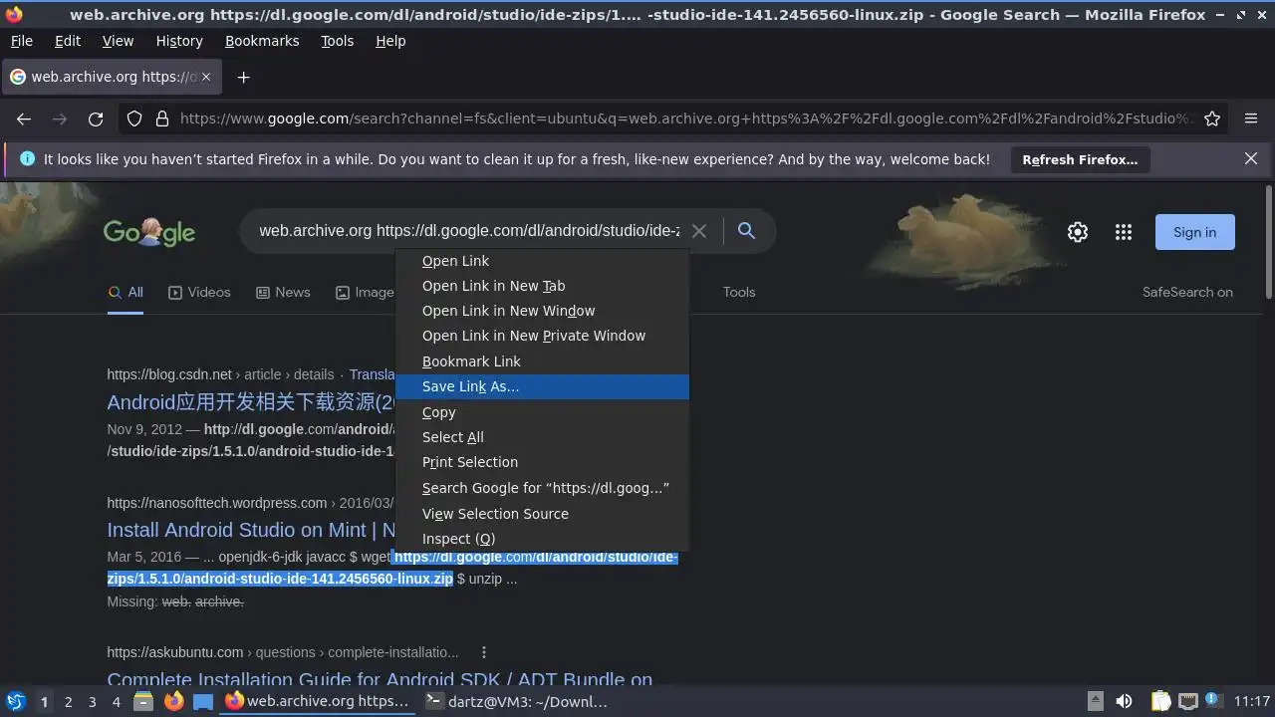
Task: Open the Tools menu in menu bar
Action: pyautogui.click(x=337, y=41)
